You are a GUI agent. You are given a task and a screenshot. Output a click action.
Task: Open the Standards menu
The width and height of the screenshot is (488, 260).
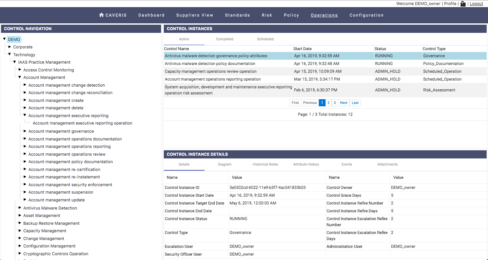237,15
